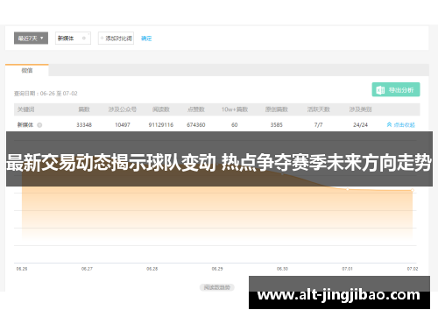Image resolution: width=438 pixels, height=317 pixels.
Task: Click the 33348 article count value
Action: coord(84,125)
